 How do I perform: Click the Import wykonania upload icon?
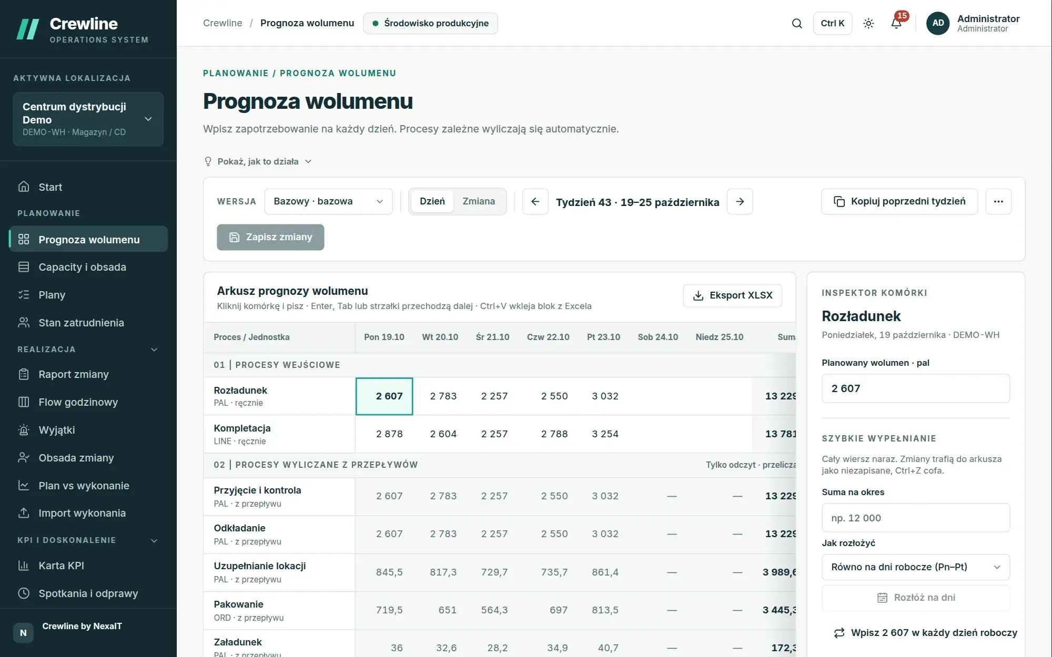24,513
